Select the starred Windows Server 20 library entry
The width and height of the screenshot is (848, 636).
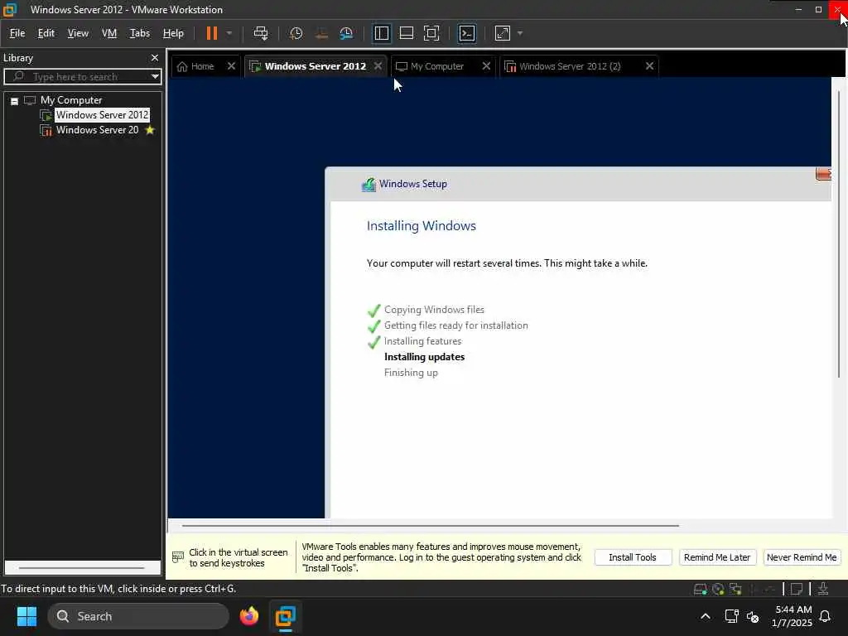tap(98, 130)
